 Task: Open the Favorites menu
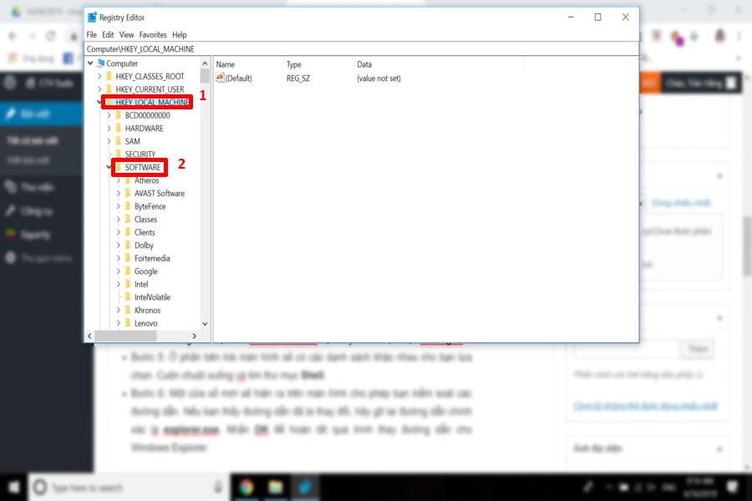coord(153,35)
